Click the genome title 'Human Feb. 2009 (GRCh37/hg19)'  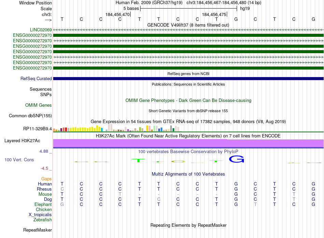(149, 3)
